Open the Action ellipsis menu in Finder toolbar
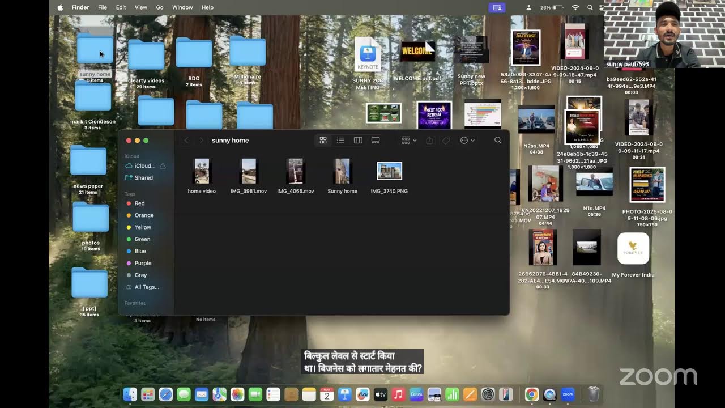725x408 pixels. [x=467, y=141]
